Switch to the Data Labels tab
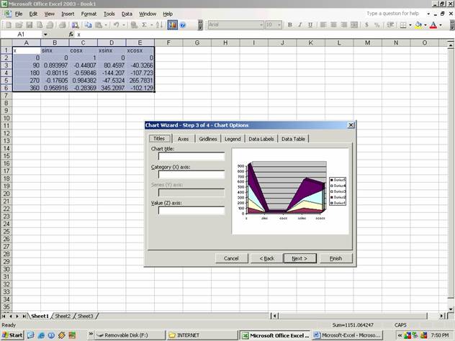455x341 pixels. [x=261, y=139]
